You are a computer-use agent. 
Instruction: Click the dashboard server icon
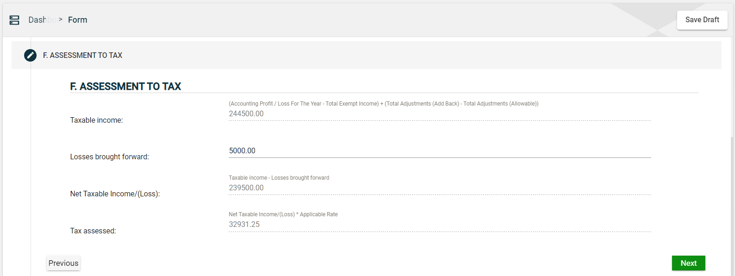(14, 20)
